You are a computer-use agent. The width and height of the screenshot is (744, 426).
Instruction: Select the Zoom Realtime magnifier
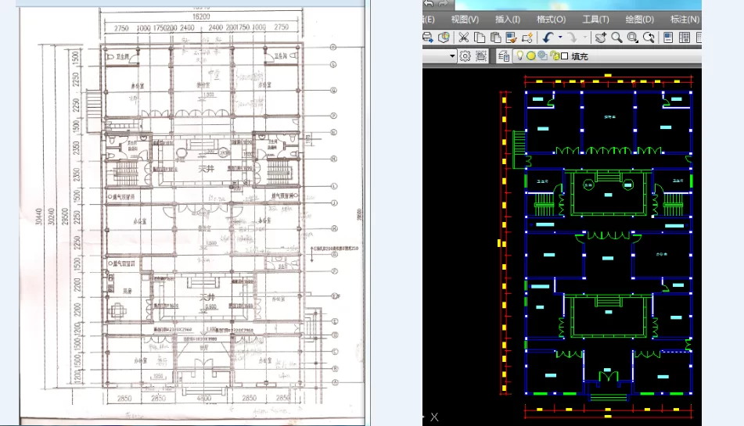click(x=616, y=38)
